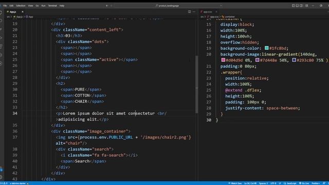This screenshot has height=185, width=329.
Task: Open the Customize Layout icon
Action: [307, 6]
